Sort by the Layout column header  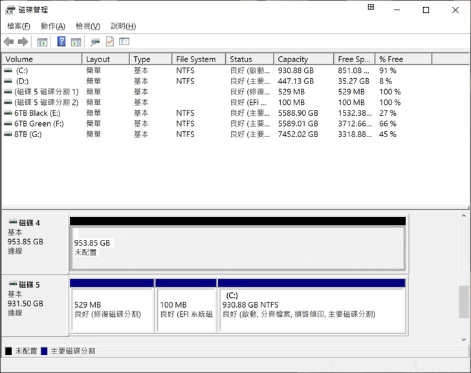point(105,59)
